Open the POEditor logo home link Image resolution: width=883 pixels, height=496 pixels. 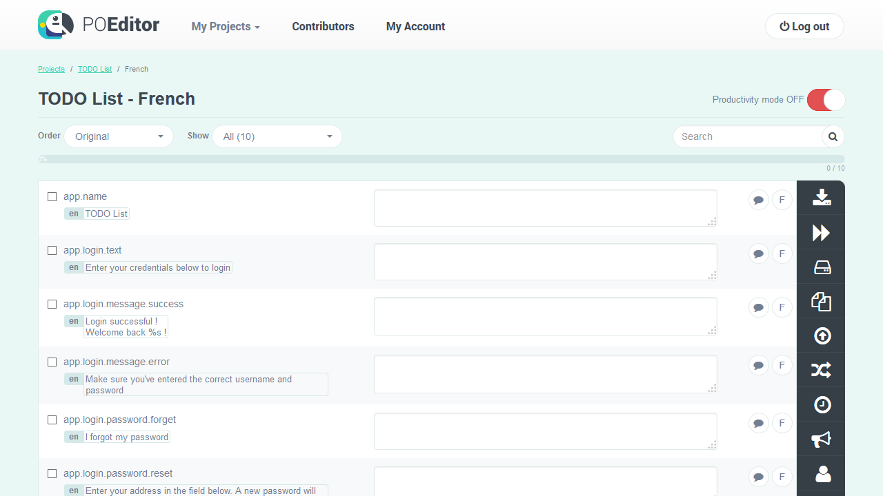point(99,25)
